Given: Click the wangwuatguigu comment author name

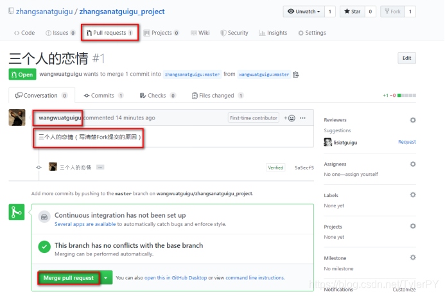Looking at the screenshot, I should tap(60, 118).
